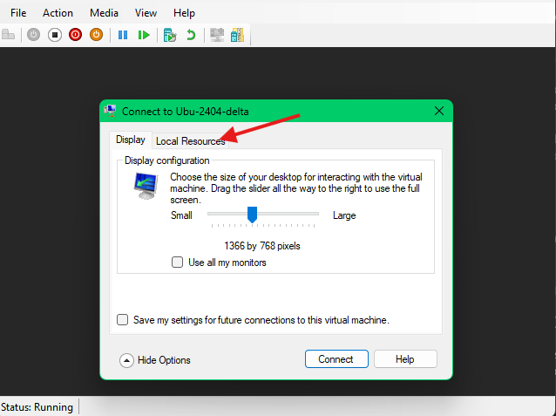Open the Media menu

[104, 13]
